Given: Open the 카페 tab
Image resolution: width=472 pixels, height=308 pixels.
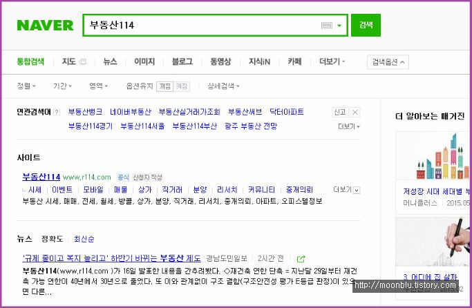Looking at the screenshot, I should [x=294, y=61].
